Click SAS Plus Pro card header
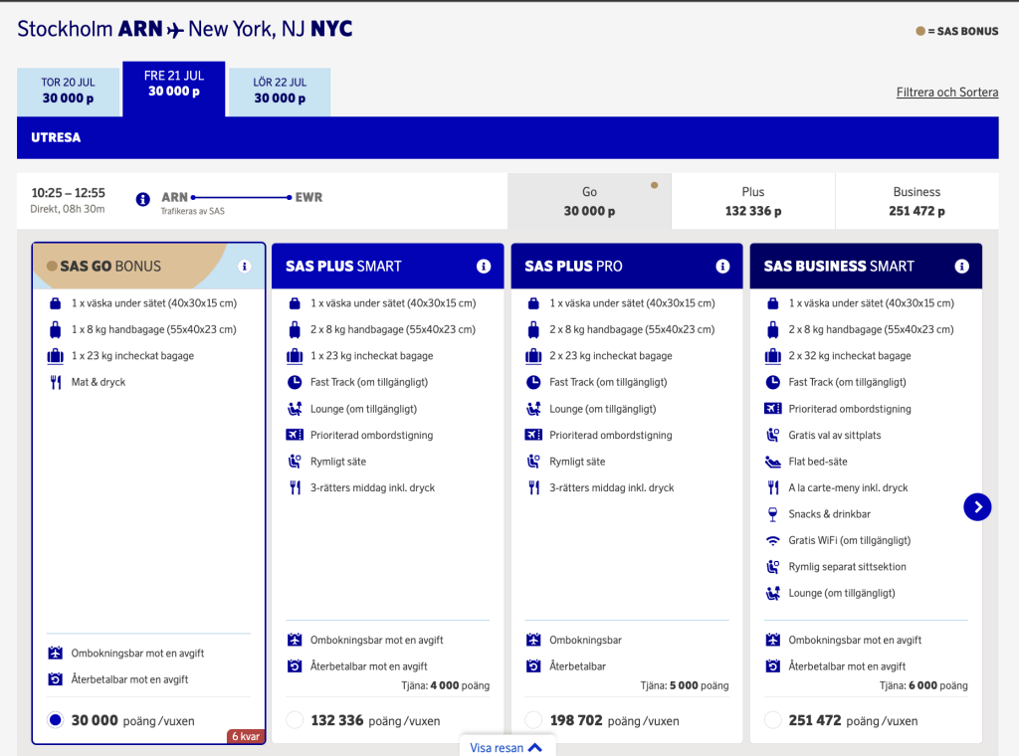The height and width of the screenshot is (756, 1019). (627, 267)
